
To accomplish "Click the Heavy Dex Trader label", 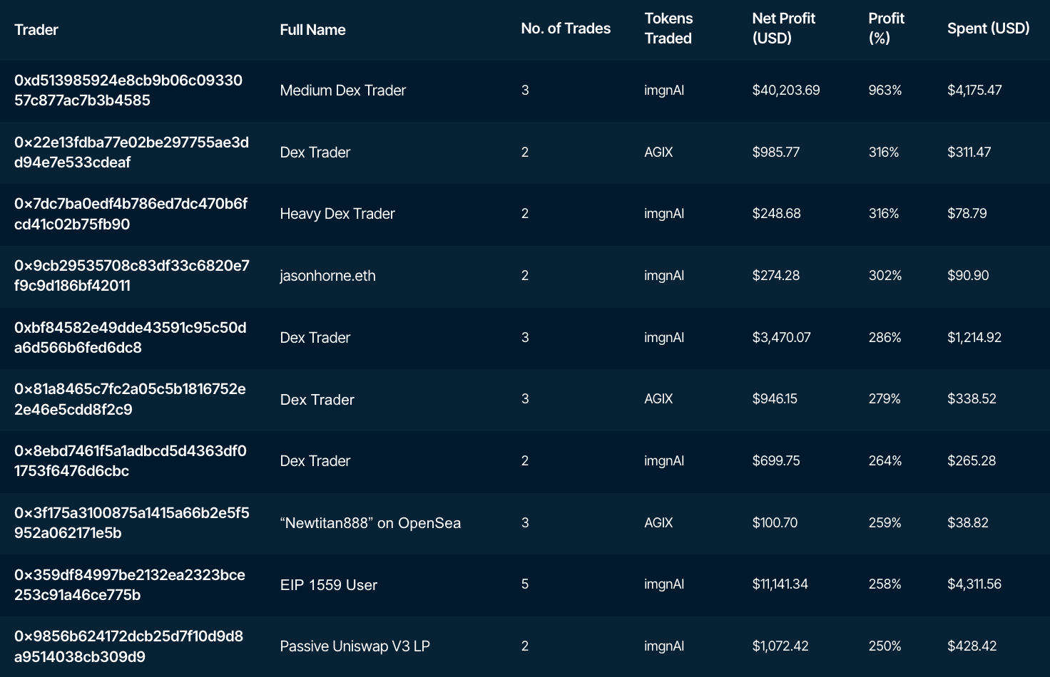I will (x=337, y=214).
